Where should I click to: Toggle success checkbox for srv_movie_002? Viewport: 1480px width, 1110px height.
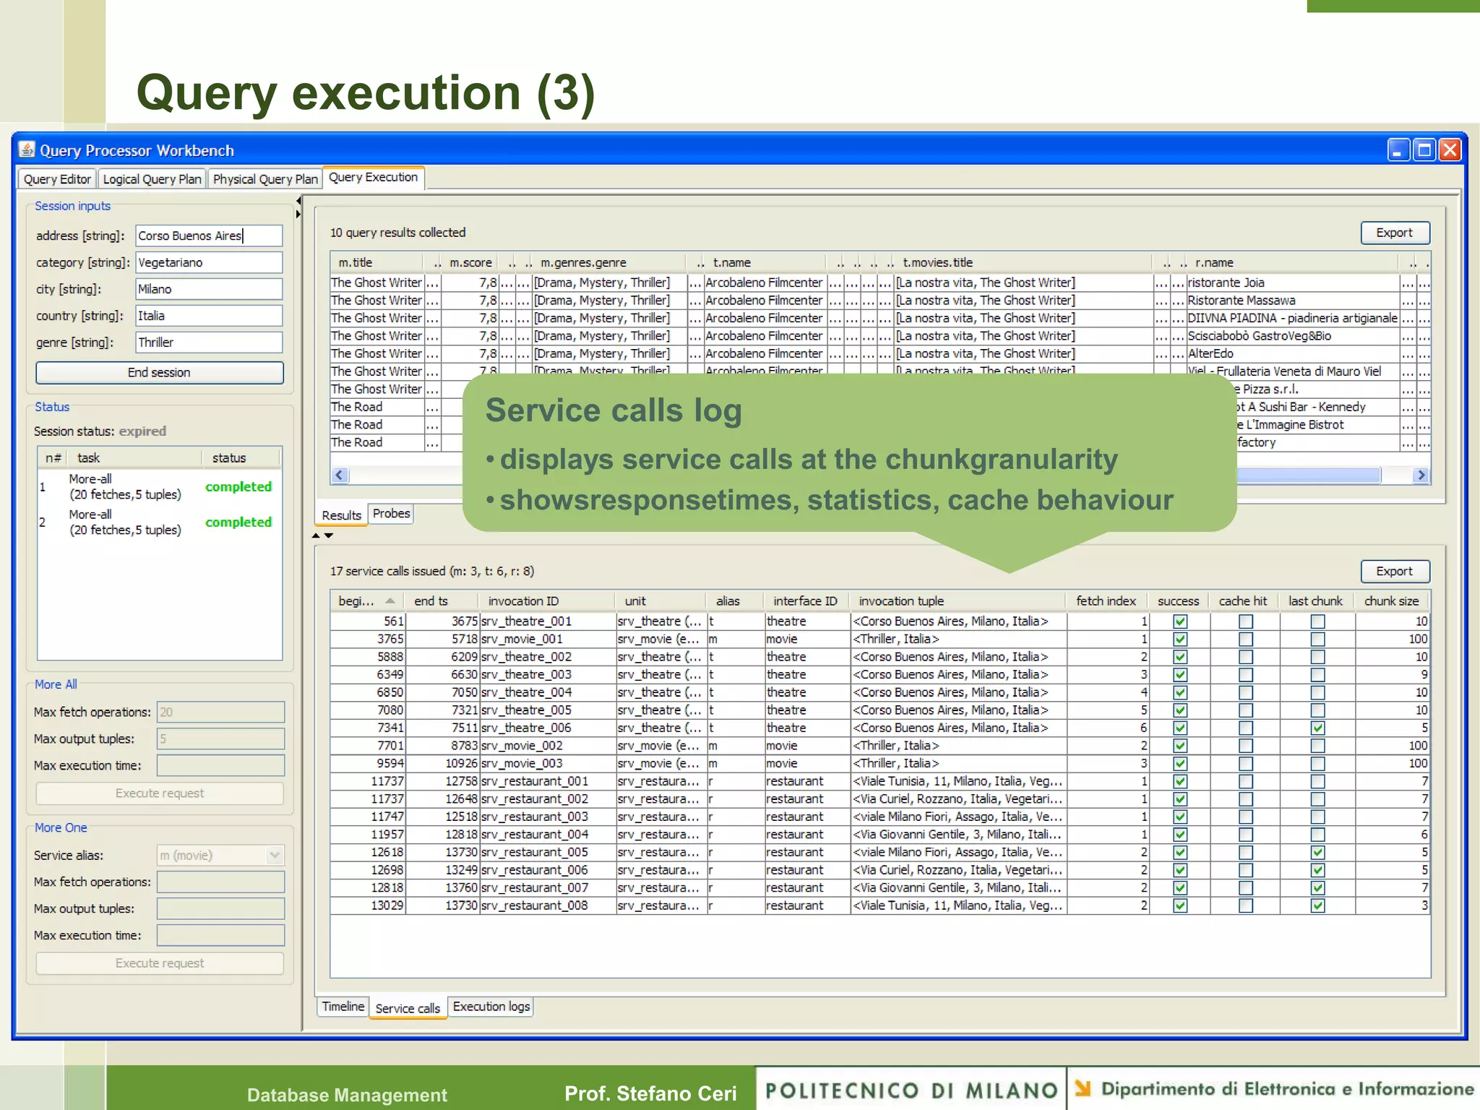[1180, 746]
